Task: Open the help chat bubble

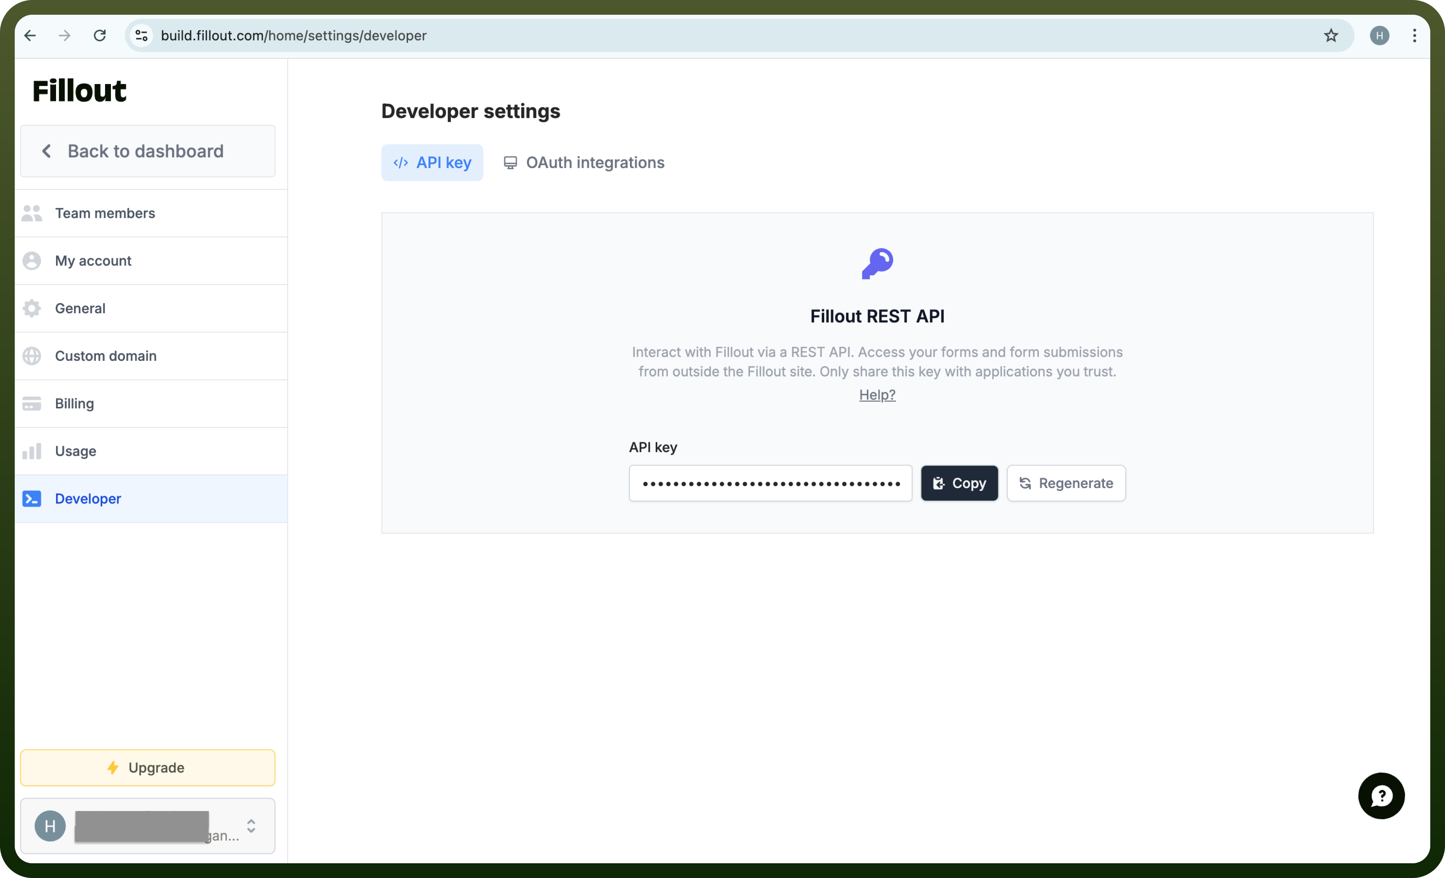Action: point(1381,796)
